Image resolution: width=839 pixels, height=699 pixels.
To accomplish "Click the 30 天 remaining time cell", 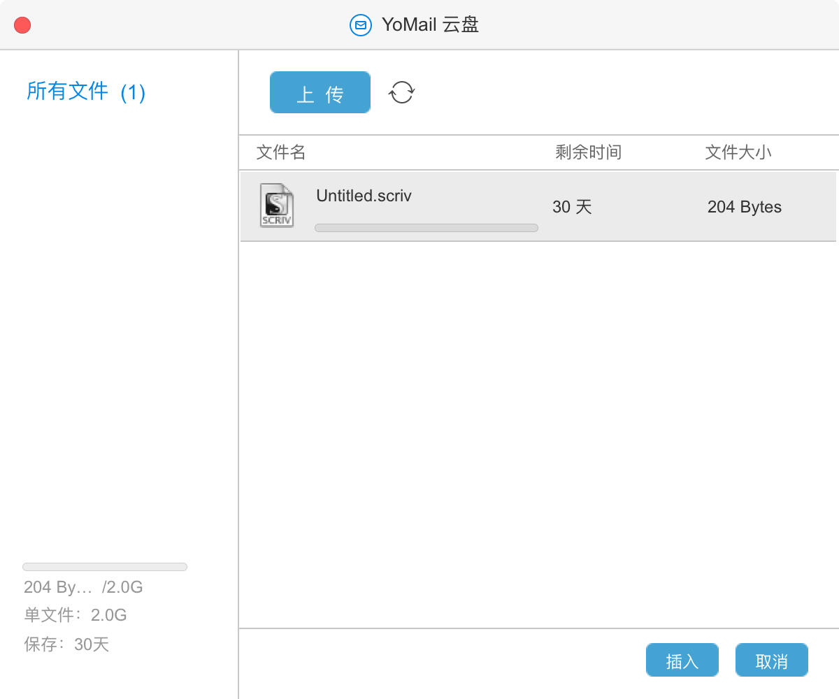I will tap(572, 207).
